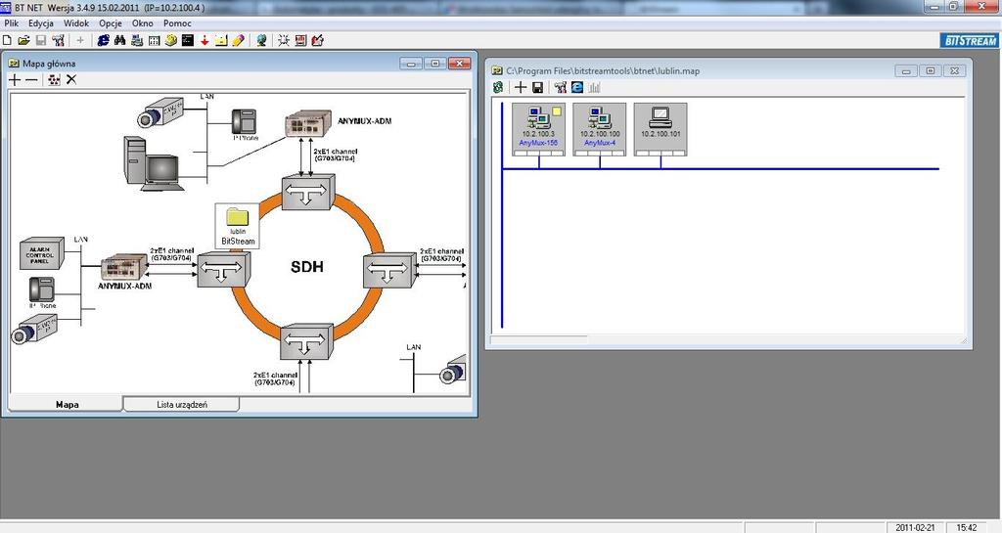The image size is (1002, 533).
Task: Save map with disk icon in lublin.map window
Action: click(x=537, y=87)
